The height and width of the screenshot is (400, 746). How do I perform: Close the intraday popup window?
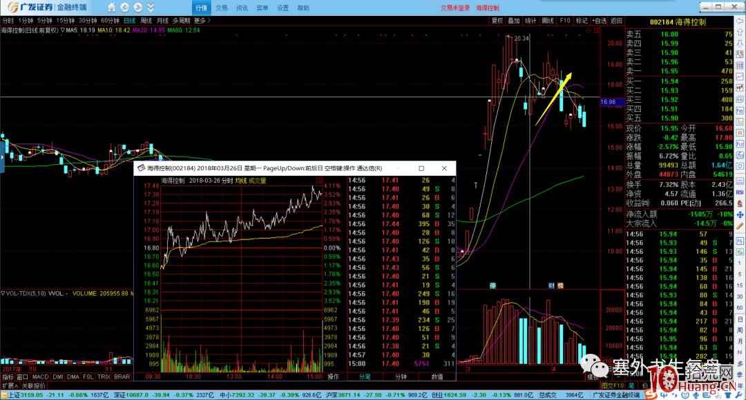tap(444, 168)
